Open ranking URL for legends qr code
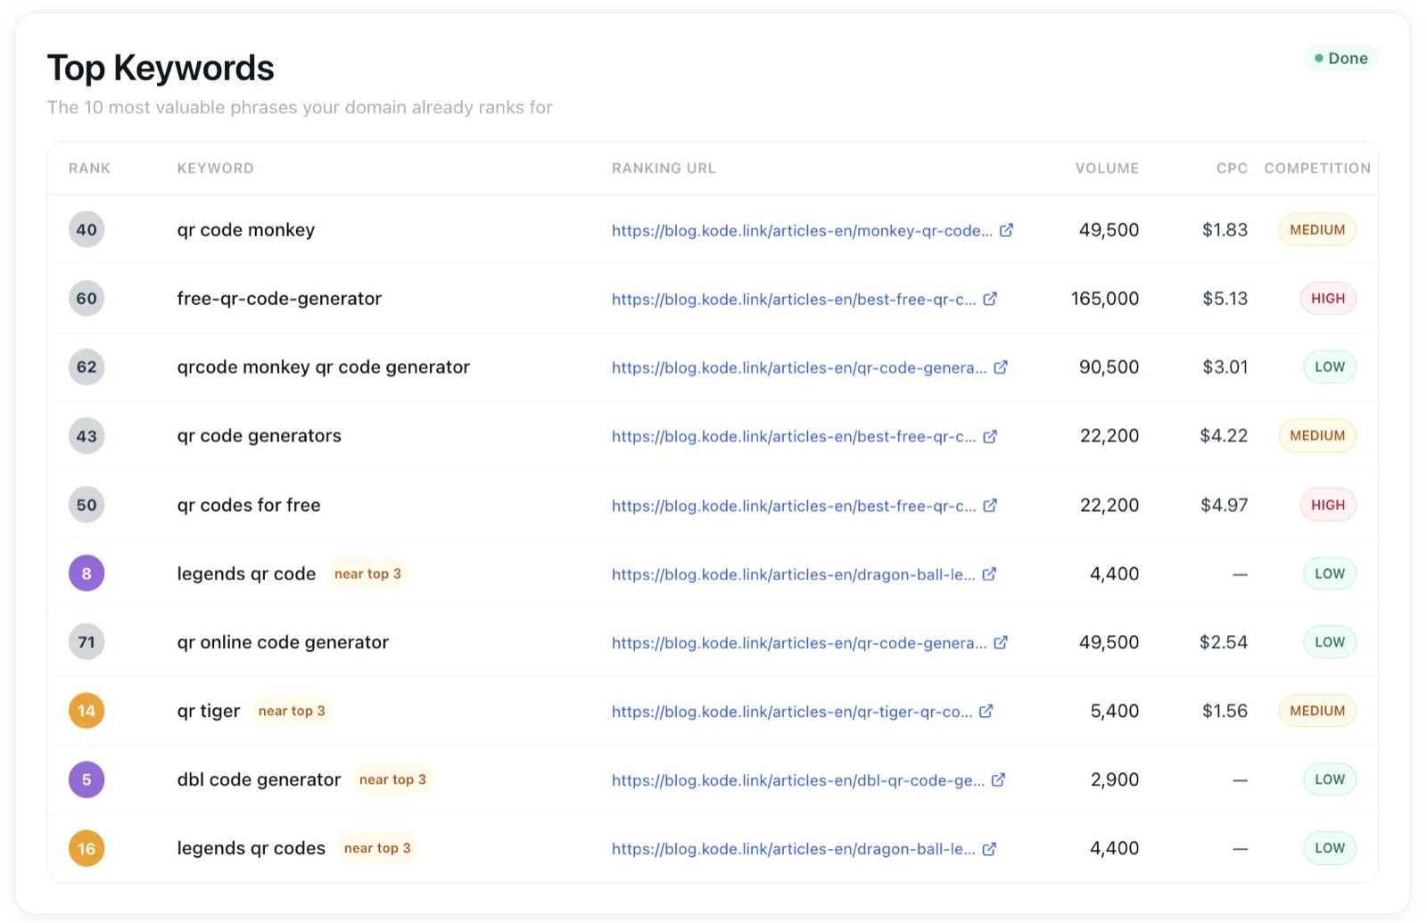Viewport: 1427px width, 923px height. (x=794, y=573)
